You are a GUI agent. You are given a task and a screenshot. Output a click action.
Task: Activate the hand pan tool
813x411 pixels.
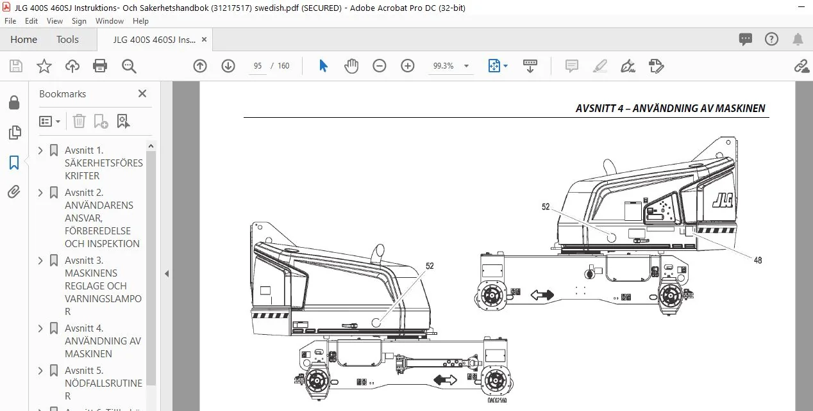[x=351, y=65]
